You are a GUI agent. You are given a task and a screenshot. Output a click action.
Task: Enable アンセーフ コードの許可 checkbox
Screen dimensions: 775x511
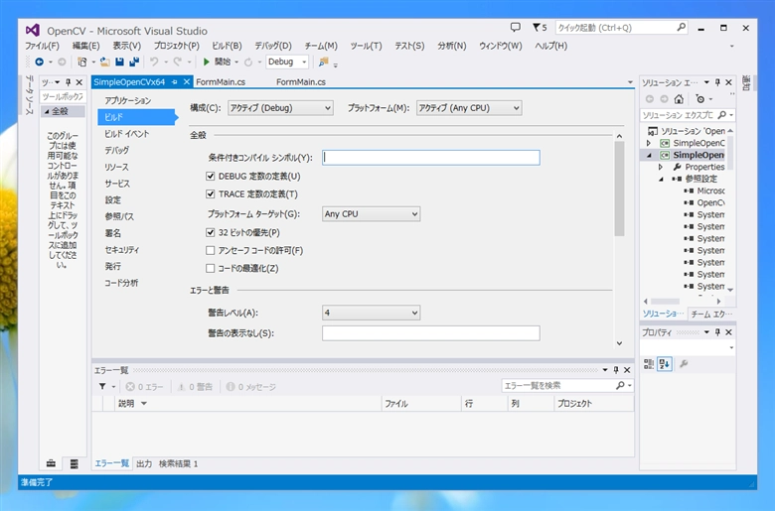(x=210, y=250)
